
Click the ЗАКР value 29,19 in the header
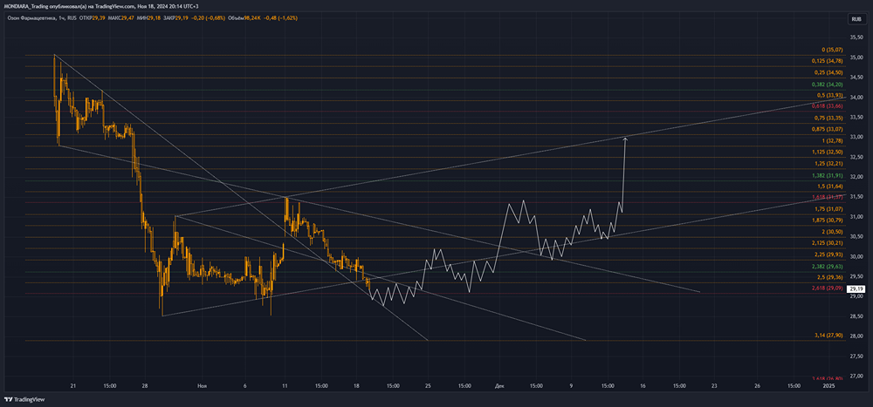(182, 18)
